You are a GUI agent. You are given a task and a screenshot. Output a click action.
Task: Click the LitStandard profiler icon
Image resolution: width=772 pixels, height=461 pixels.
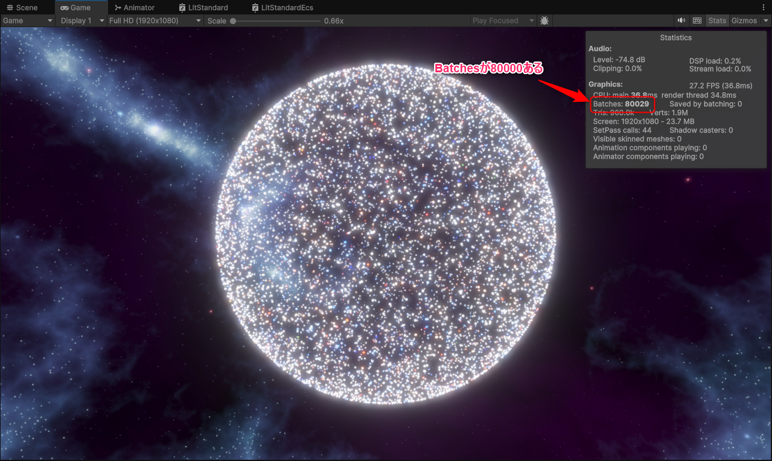182,7
